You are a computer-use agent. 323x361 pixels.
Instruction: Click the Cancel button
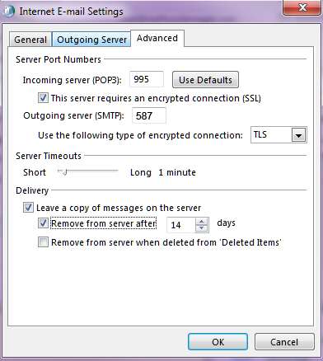284,342
